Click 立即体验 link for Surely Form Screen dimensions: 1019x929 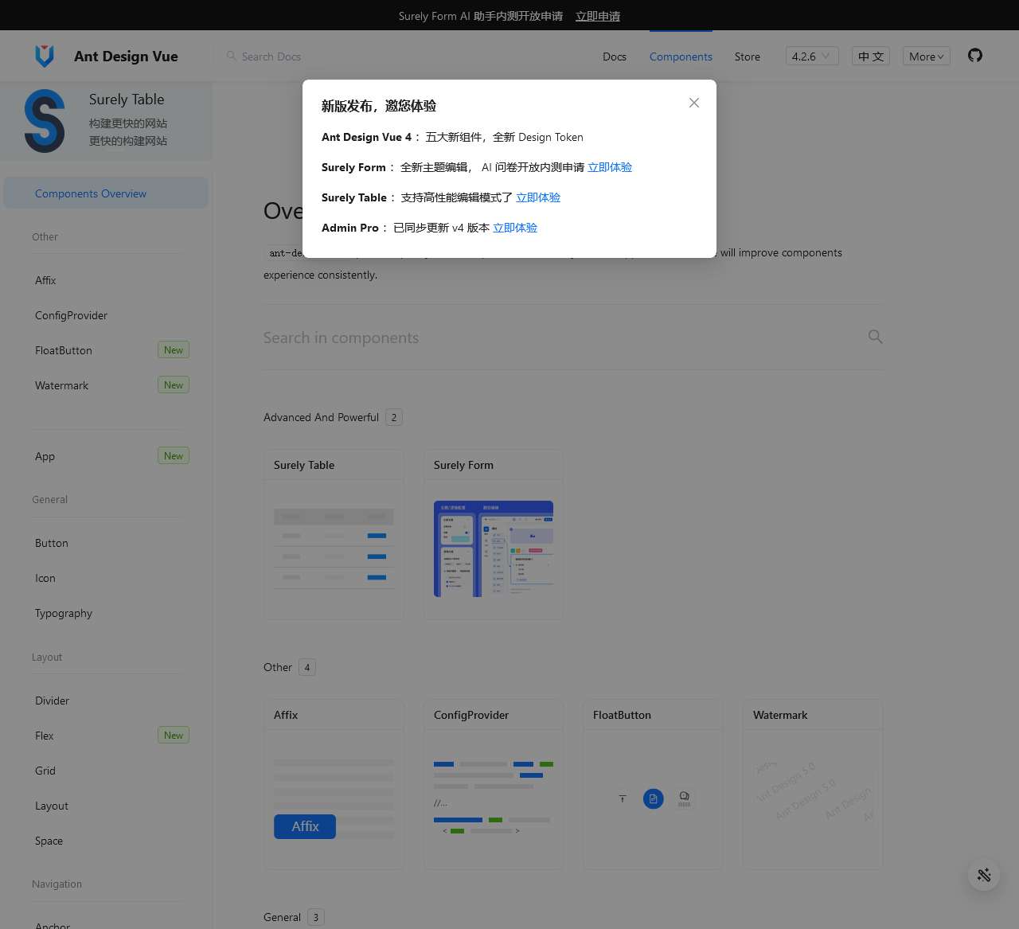click(x=610, y=167)
